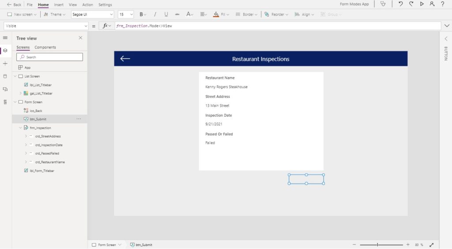Open Help question mark icon
The image size is (452, 249).
(x=442, y=4)
